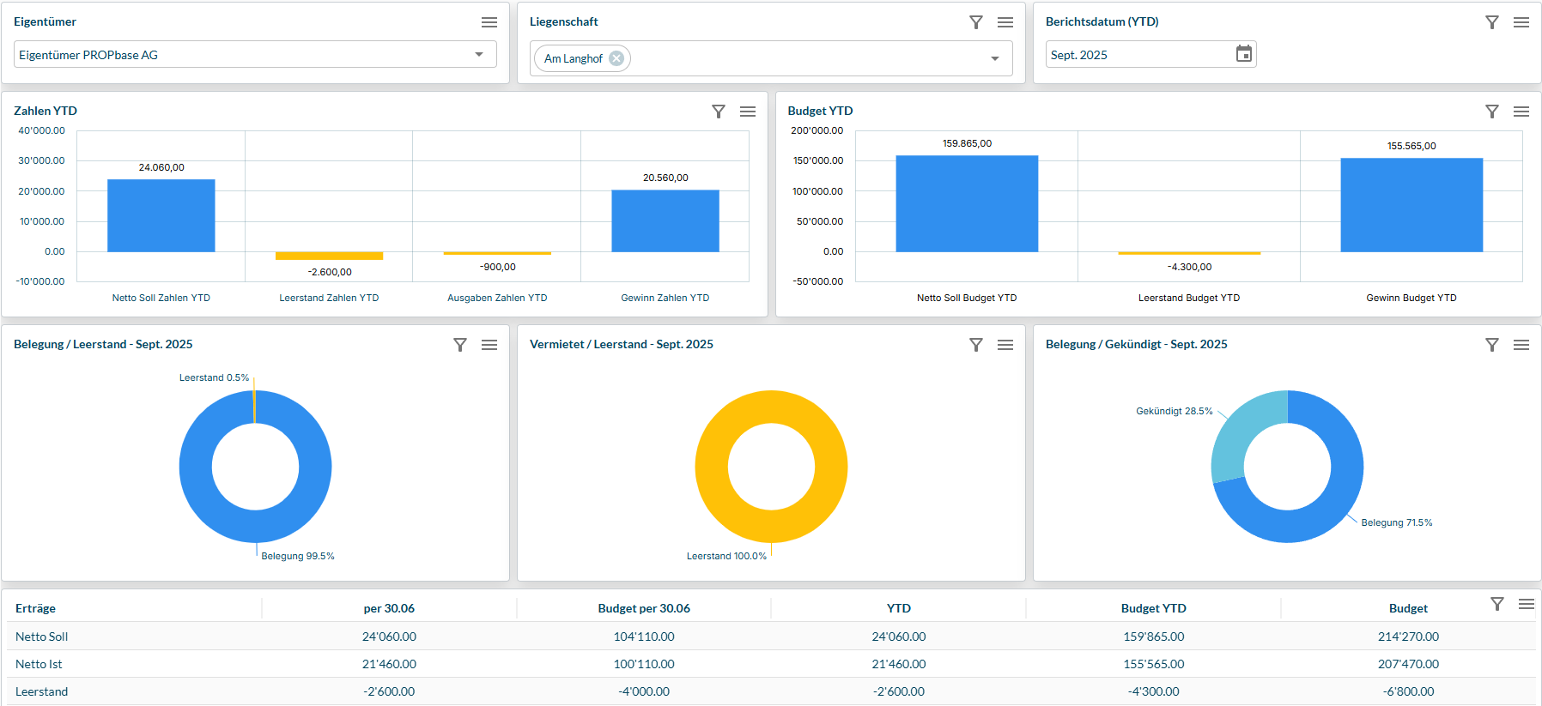Expand the Liegenschaft selection dropdown arrow
1542x706 pixels.
[995, 58]
